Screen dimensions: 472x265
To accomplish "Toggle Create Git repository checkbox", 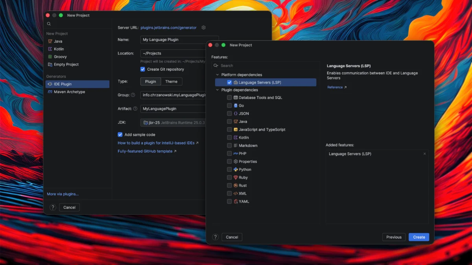I will (143, 69).
